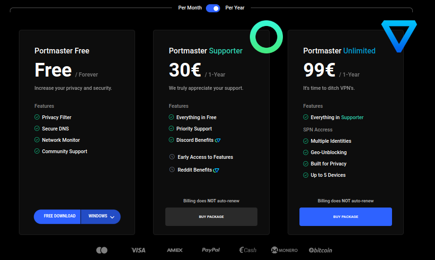Viewport: 435px width, 260px height.
Task: Click the Mastercard payment logo
Action: tap(102, 250)
